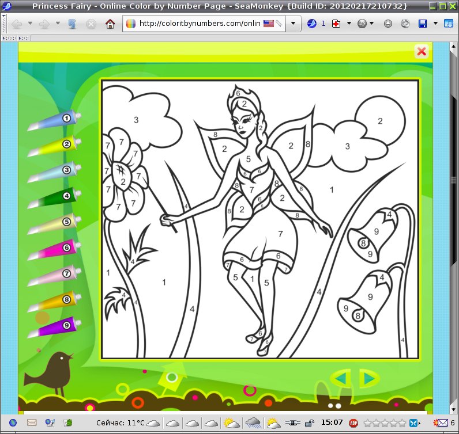
Task: Click the address bar URL field
Action: (x=200, y=24)
